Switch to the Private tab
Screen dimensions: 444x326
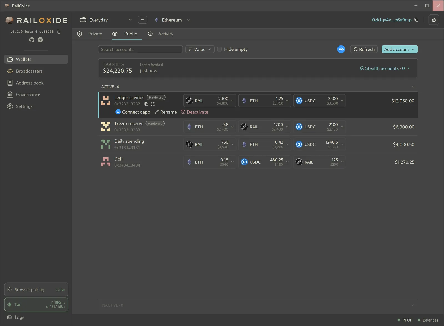point(90,34)
